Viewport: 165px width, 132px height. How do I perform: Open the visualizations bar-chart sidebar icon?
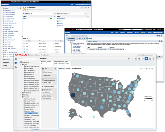[16, 67]
